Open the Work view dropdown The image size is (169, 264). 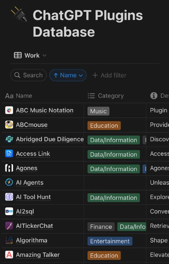[30, 55]
